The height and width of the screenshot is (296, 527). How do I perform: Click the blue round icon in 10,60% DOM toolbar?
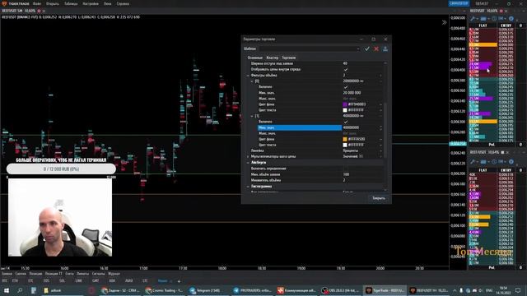(x=511, y=19)
